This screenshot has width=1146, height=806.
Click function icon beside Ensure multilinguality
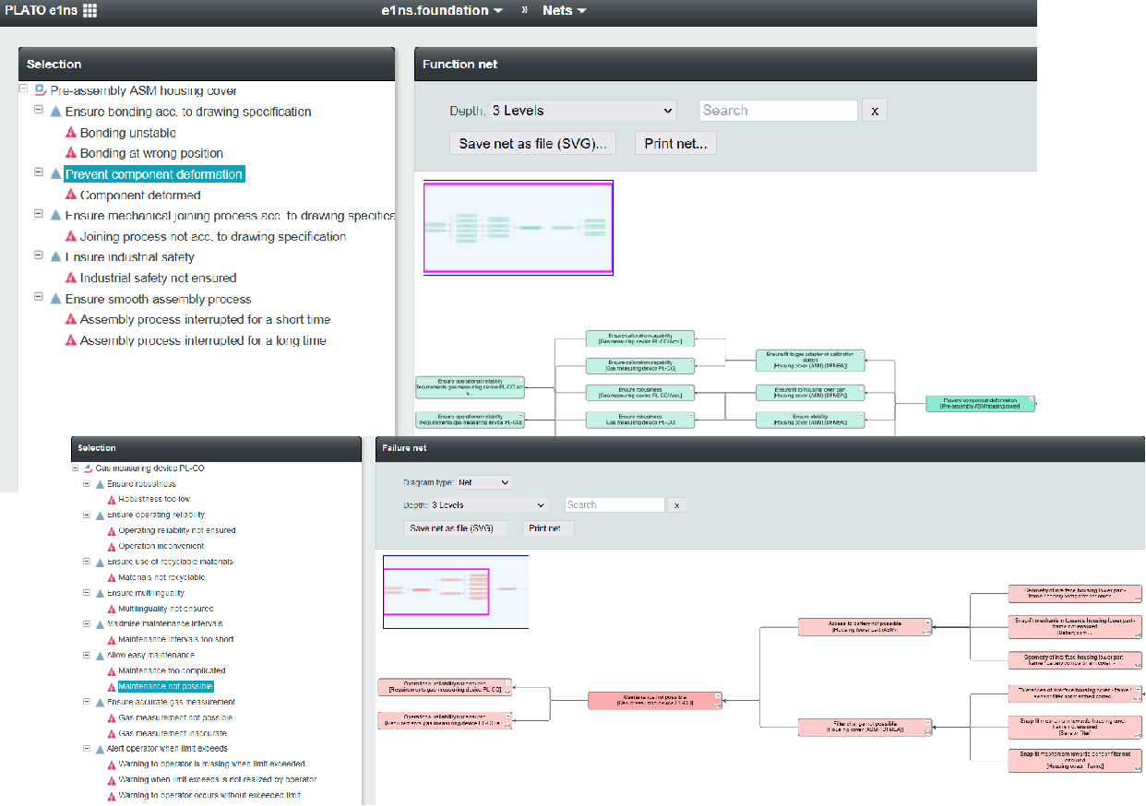tap(101, 593)
